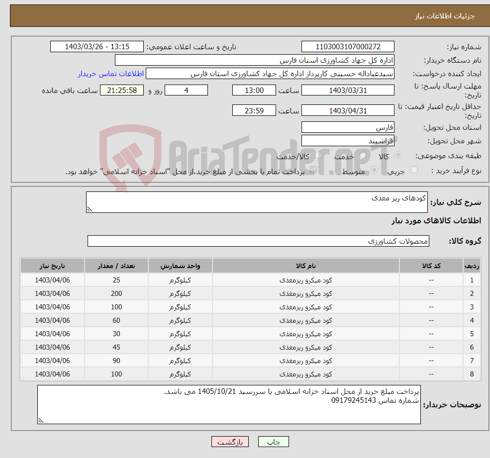Click the product name in row 1
Screen dimensions: 490x458
point(305,280)
